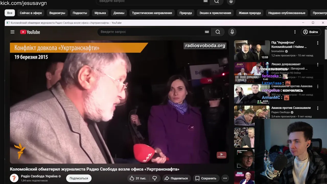Select Живая природа filter chip
The width and height of the screenshot is (327, 184).
pos(250,13)
